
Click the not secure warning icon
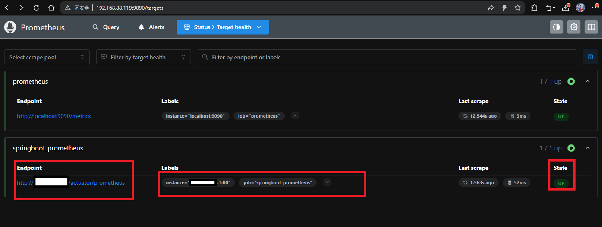coord(68,8)
